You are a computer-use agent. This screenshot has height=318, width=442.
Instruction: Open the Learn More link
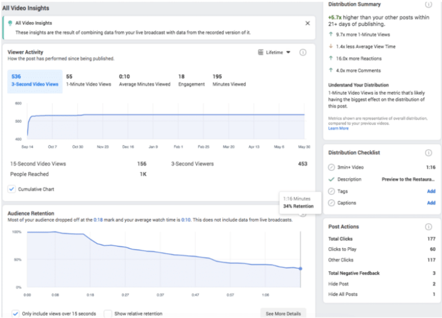point(338,128)
